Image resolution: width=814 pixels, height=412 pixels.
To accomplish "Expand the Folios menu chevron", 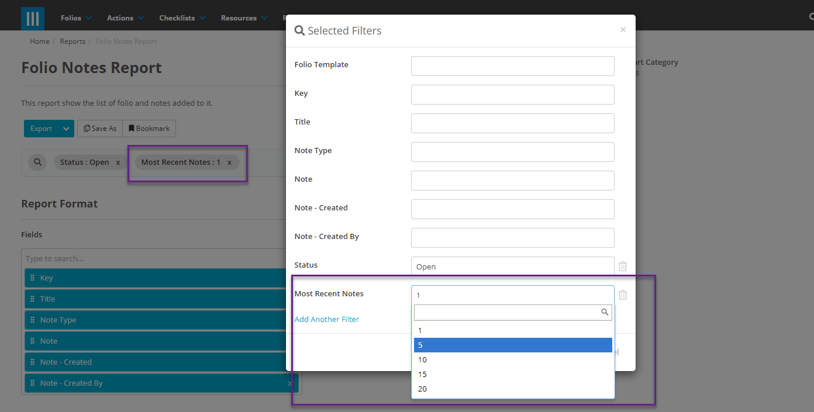I will [90, 18].
